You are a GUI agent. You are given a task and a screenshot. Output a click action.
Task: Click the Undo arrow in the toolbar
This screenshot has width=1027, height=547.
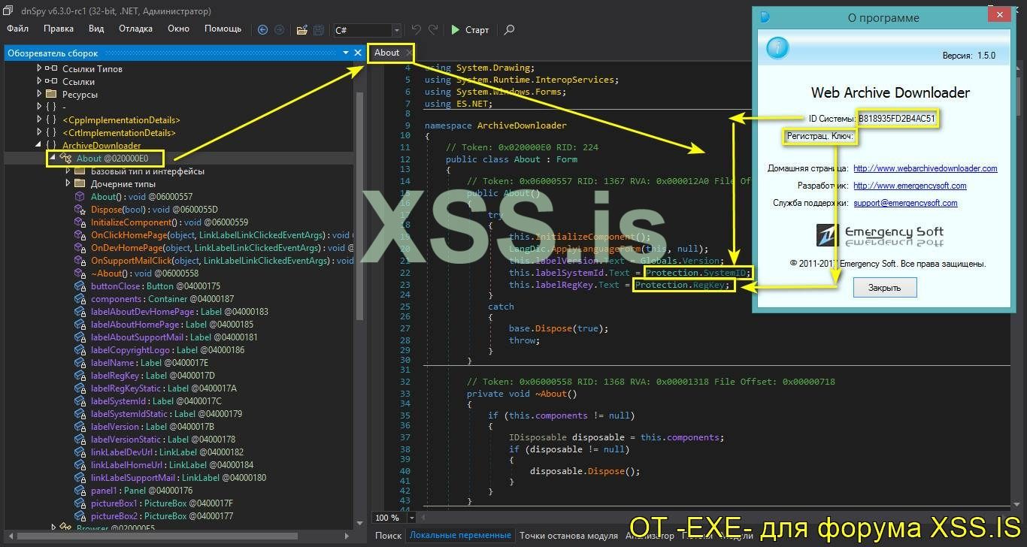pyautogui.click(x=417, y=30)
